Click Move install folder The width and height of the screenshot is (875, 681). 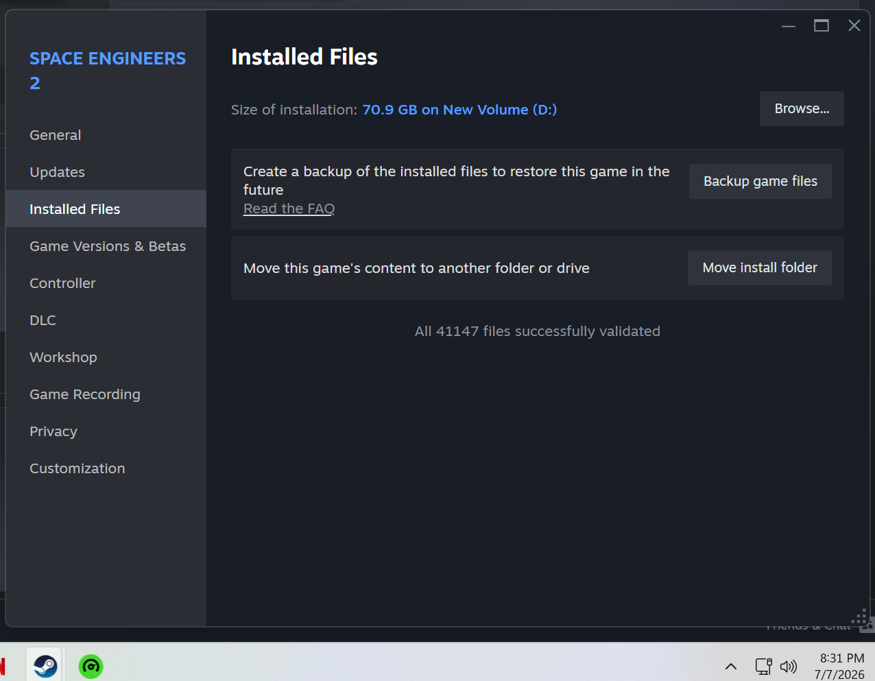pos(760,267)
